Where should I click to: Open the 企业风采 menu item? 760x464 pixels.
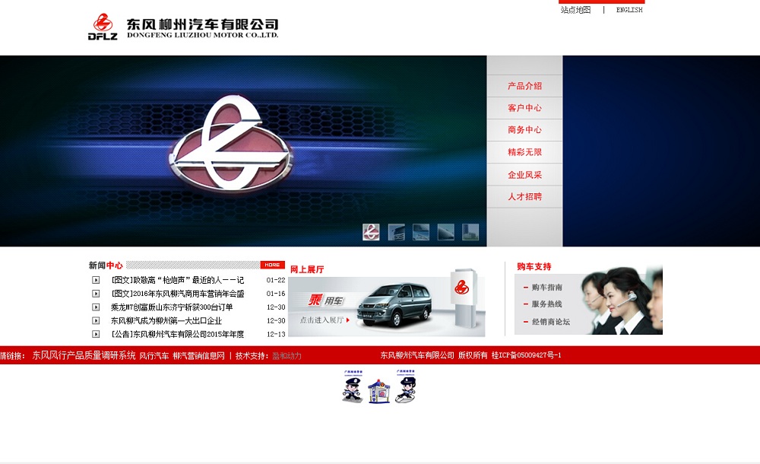click(x=524, y=175)
